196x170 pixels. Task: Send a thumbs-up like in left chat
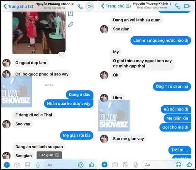coord(91,165)
